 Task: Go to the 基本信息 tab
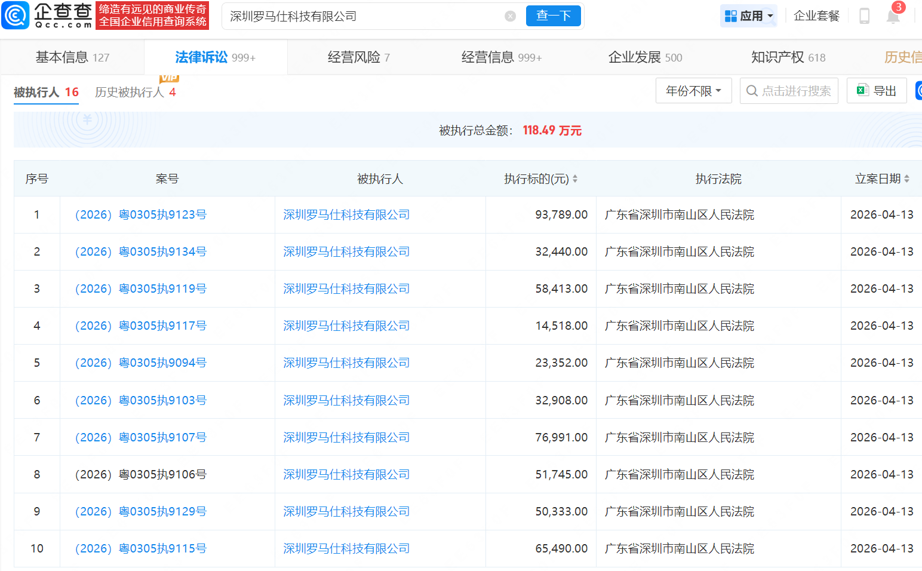tap(72, 57)
